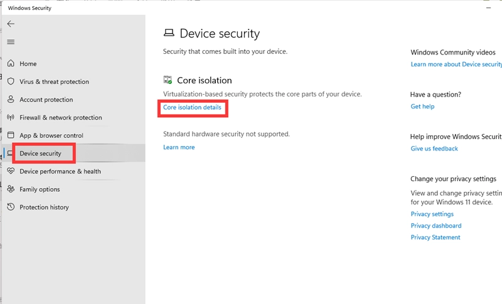The width and height of the screenshot is (502, 304).
Task: Click the Firewall & network antenna icon
Action: tap(11, 117)
